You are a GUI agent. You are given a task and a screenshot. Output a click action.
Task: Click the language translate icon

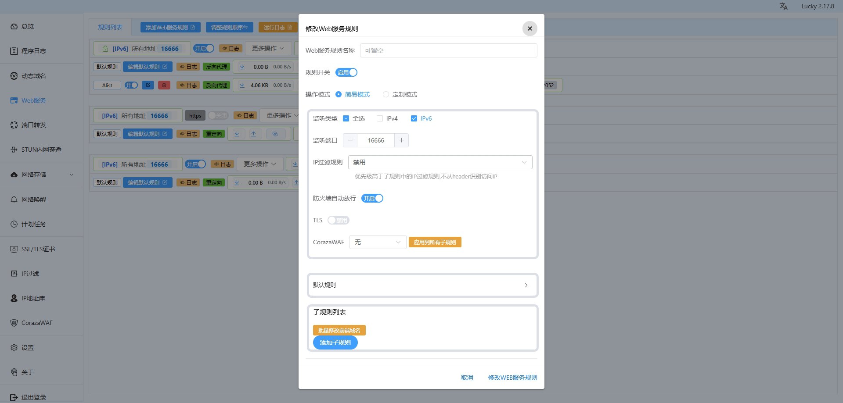(x=783, y=6)
